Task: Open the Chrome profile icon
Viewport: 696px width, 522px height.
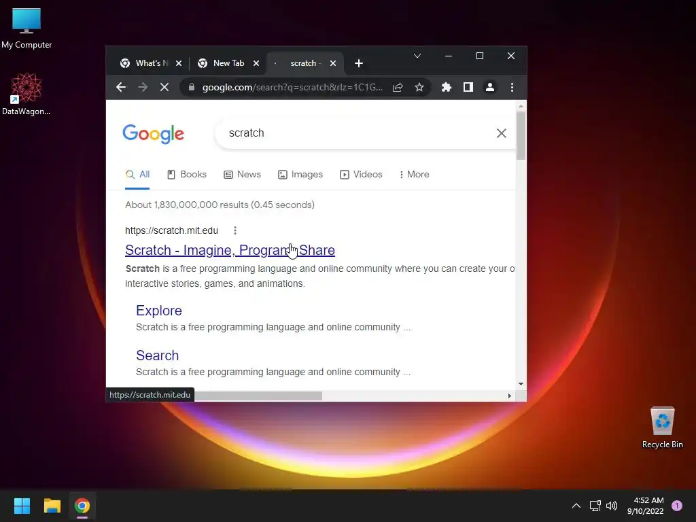Action: pyautogui.click(x=489, y=87)
